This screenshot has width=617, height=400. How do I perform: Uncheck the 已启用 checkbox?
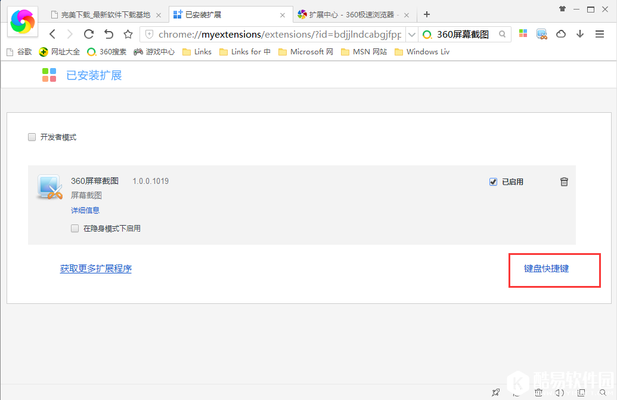point(493,181)
